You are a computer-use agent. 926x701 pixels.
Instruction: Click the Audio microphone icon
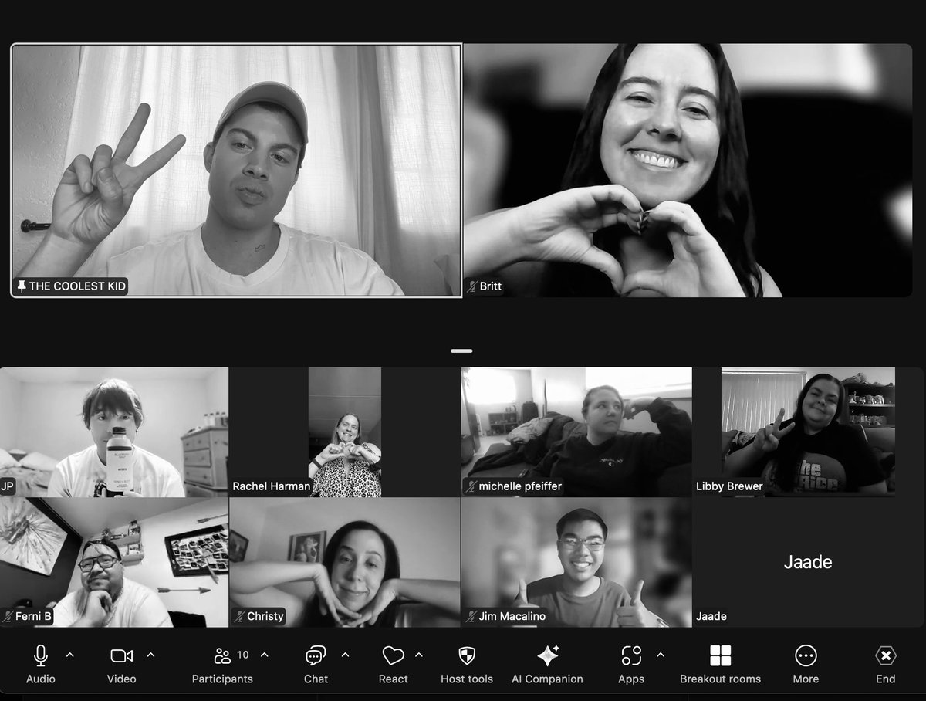point(39,655)
